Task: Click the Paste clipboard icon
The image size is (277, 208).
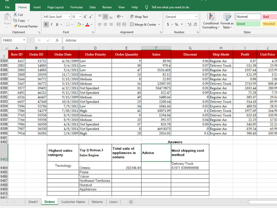Action: click(x=7, y=17)
